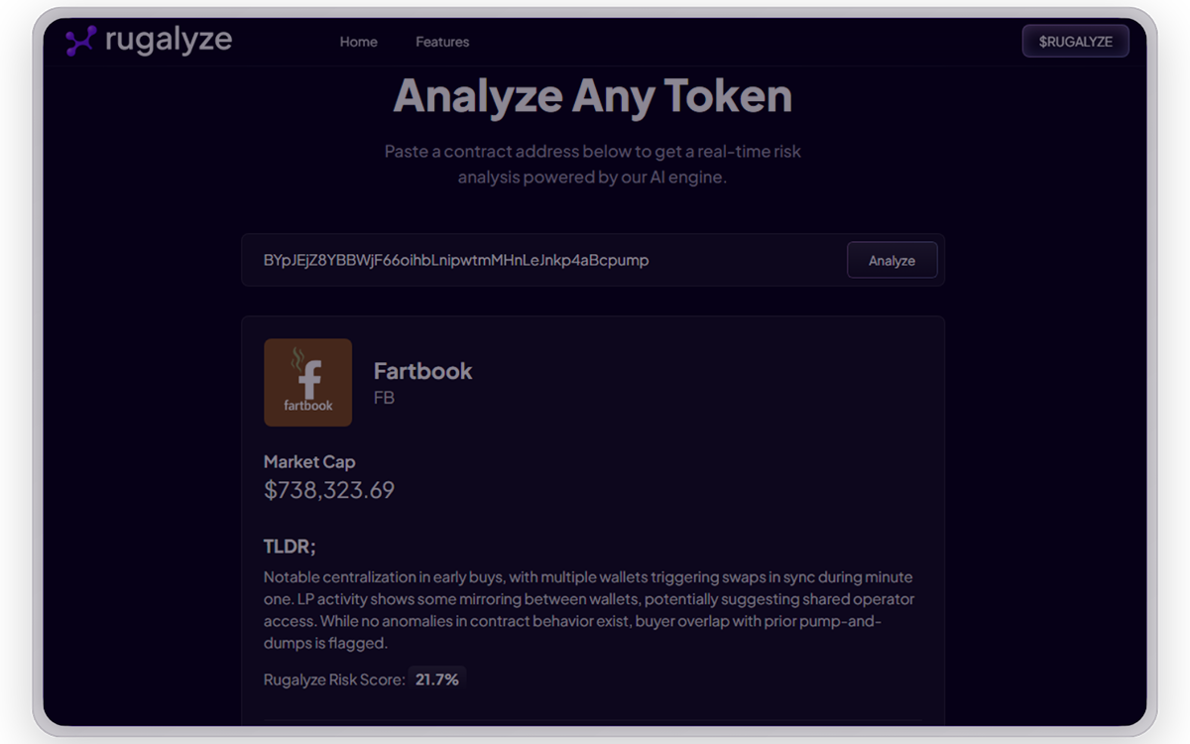Click the Rugalyze Risk Score label
The image size is (1190, 744).
(x=334, y=680)
